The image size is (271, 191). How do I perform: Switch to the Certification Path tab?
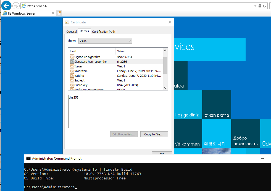[x=104, y=32]
